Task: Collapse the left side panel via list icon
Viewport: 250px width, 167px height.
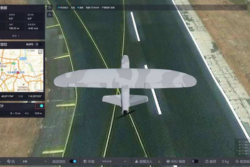Action: [x=50, y=7]
